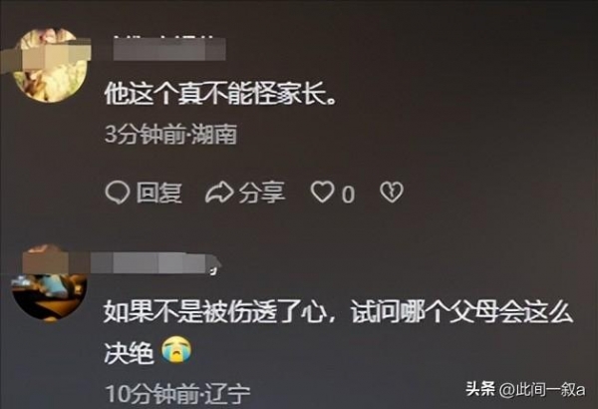The width and height of the screenshot is (598, 409).
Task: Click the 3分钟前·湖南 timestamp
Action: click(170, 135)
